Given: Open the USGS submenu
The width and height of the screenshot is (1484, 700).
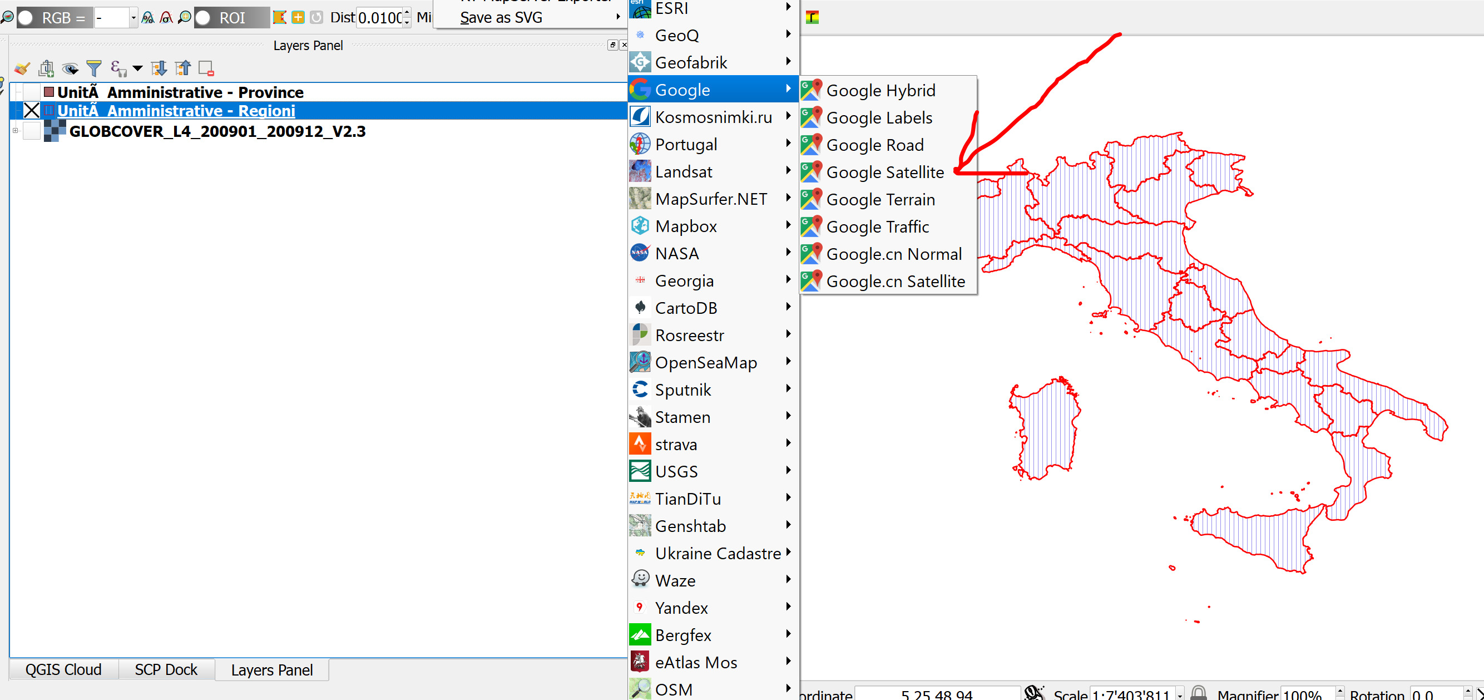Looking at the screenshot, I should point(713,471).
